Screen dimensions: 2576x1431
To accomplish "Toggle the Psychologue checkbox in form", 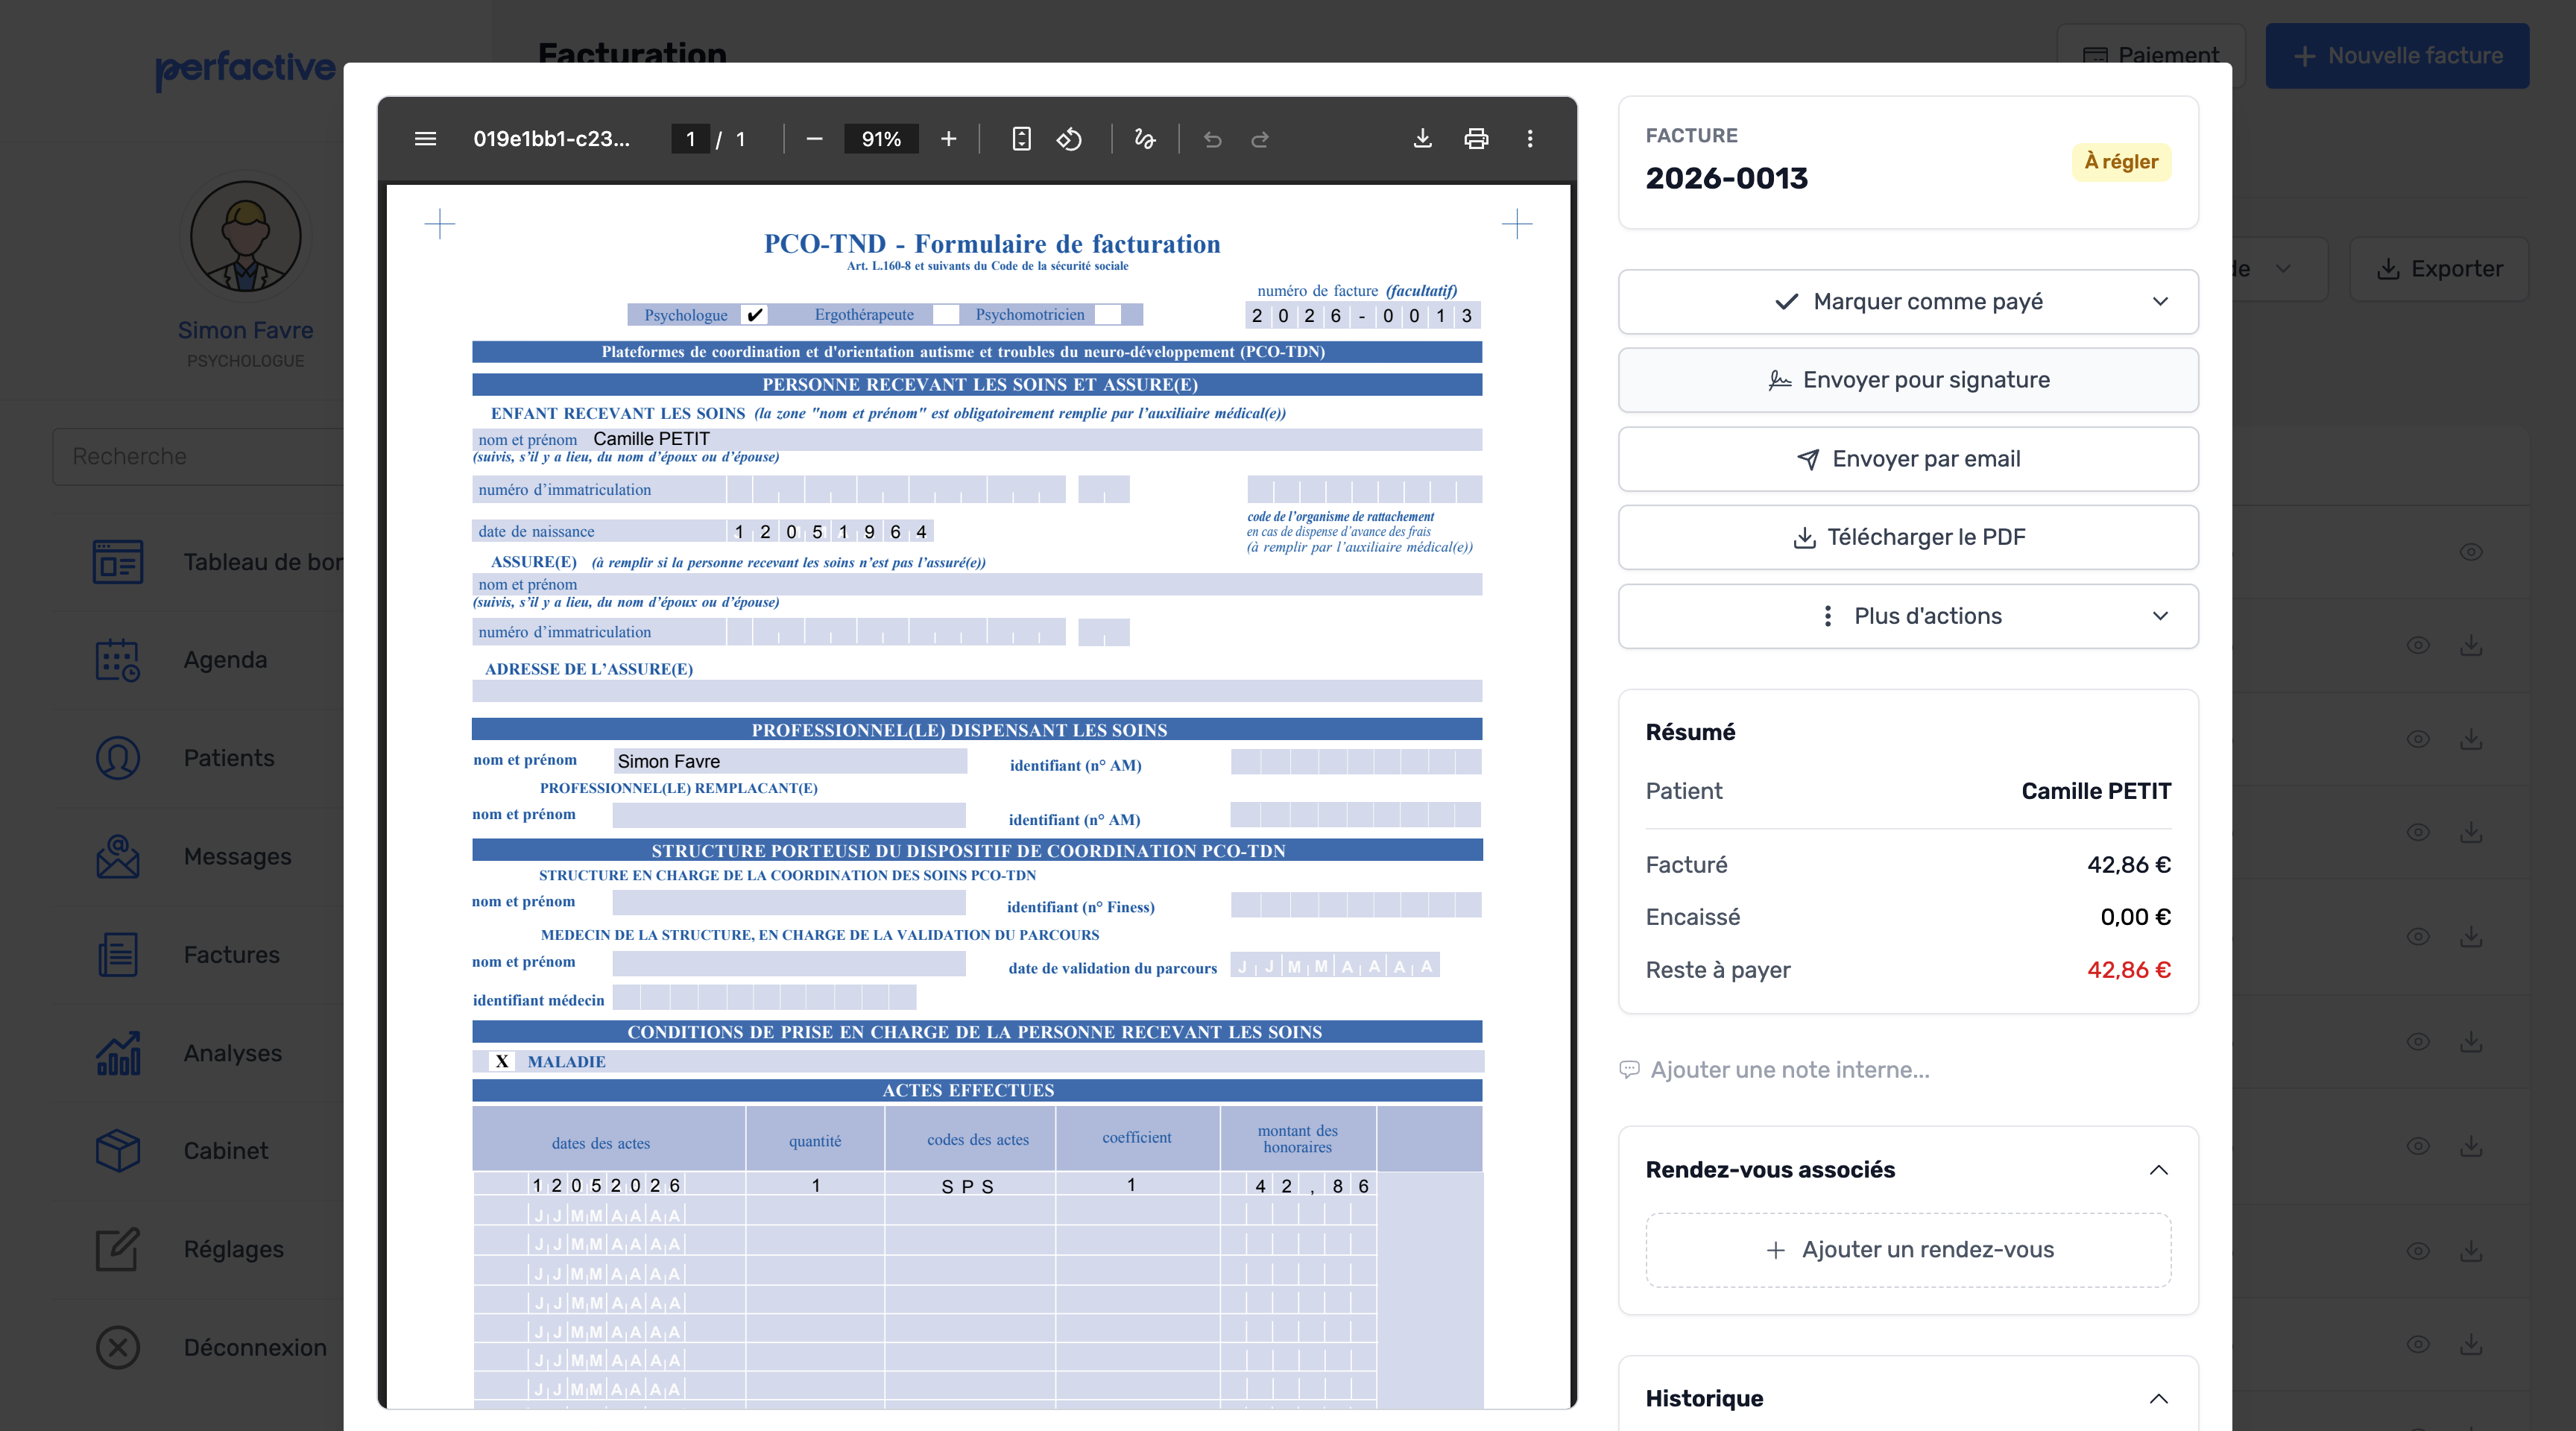I will [755, 315].
